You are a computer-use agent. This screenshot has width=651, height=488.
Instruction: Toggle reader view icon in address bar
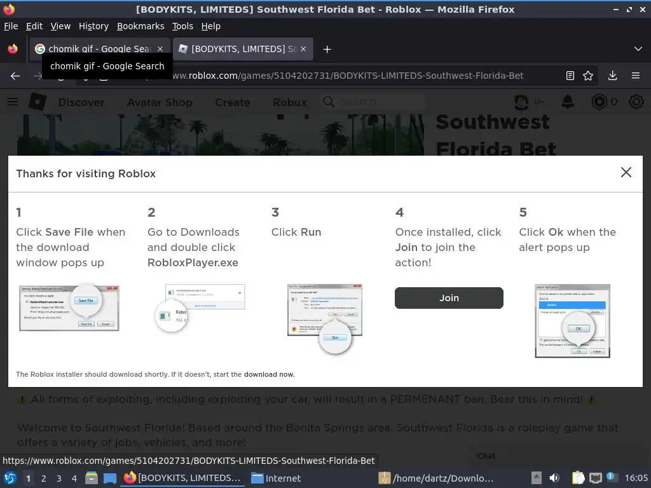[570, 76]
